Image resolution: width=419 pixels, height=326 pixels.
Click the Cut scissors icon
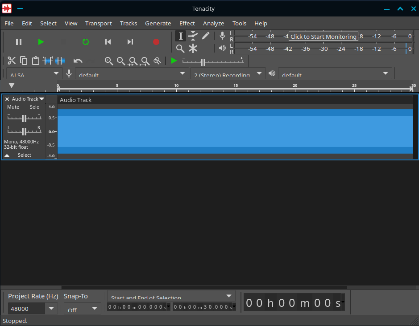[12, 61]
